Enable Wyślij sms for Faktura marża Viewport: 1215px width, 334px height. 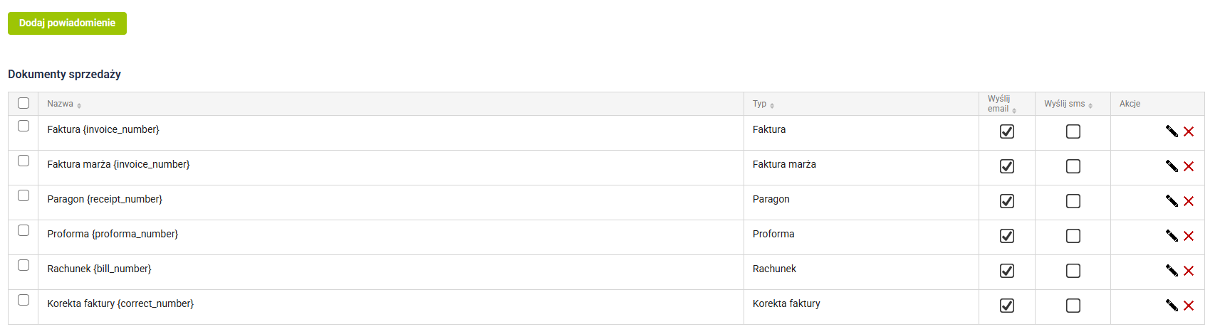pyautogui.click(x=1073, y=166)
